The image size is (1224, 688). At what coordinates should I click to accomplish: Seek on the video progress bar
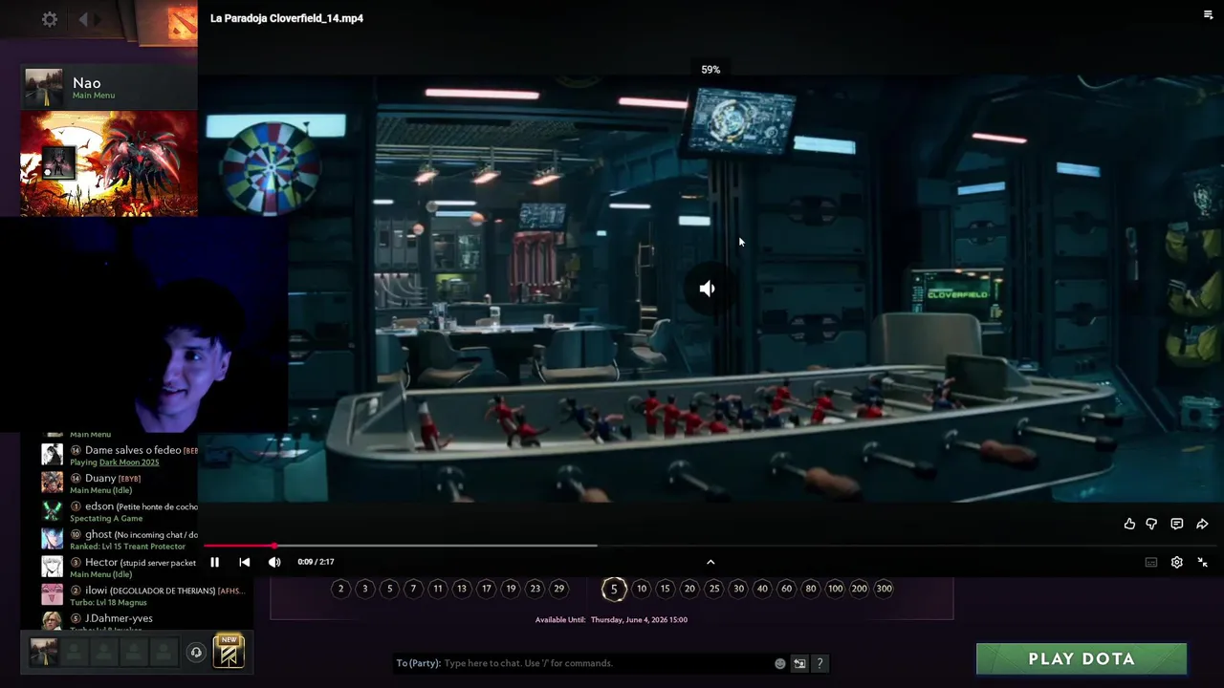709,546
